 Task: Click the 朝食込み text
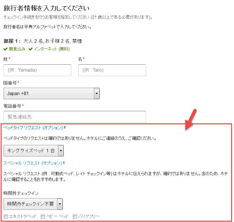tap(17, 49)
